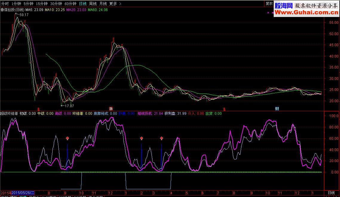Click the 短线投机: 21.84 value
This screenshot has width=340, height=197.
(x=150, y=114)
